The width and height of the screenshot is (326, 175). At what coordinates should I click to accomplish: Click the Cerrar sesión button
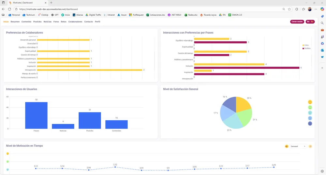[297, 22]
